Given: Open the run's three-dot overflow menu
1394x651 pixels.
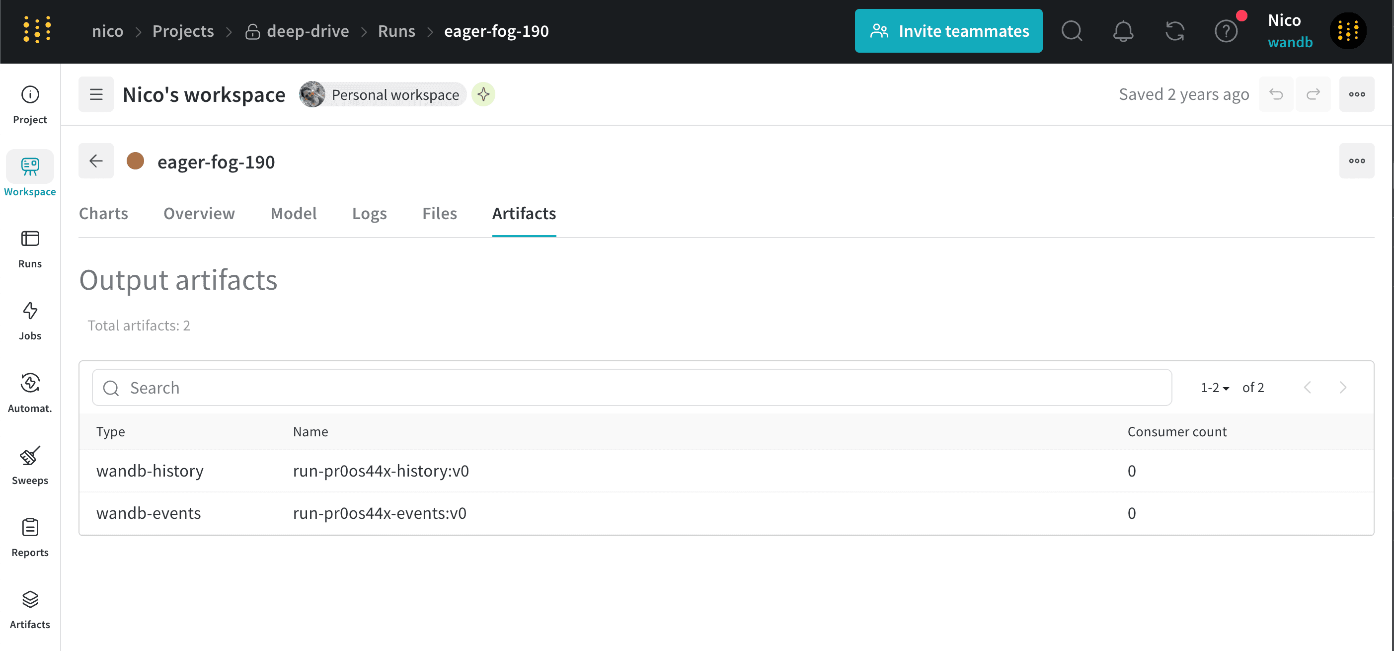Looking at the screenshot, I should point(1357,160).
